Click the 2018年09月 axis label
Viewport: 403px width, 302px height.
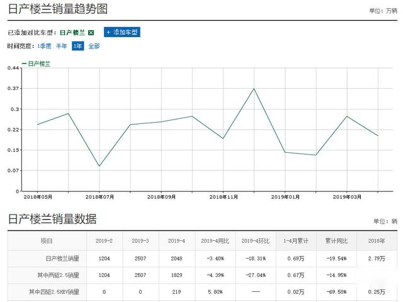[161, 197]
